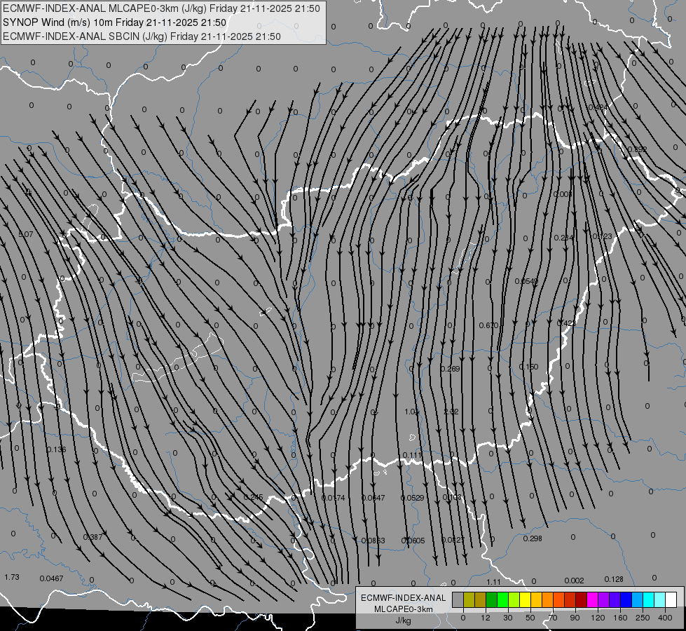The image size is (686, 631).
Task: Click the legend scale value '250'
Action: tap(643, 618)
